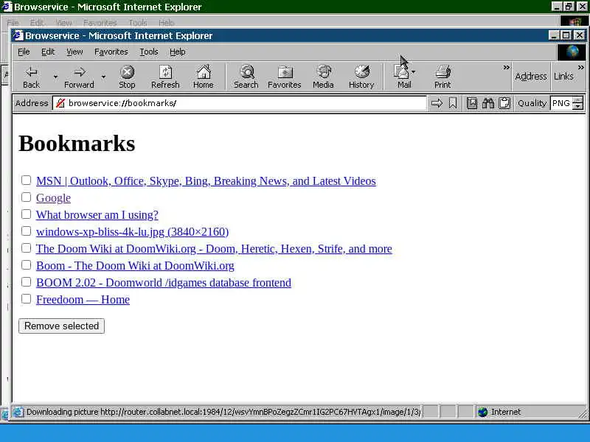590x442 pixels.
Task: Tick the Doom Wiki main page checkbox
Action: pos(26,248)
